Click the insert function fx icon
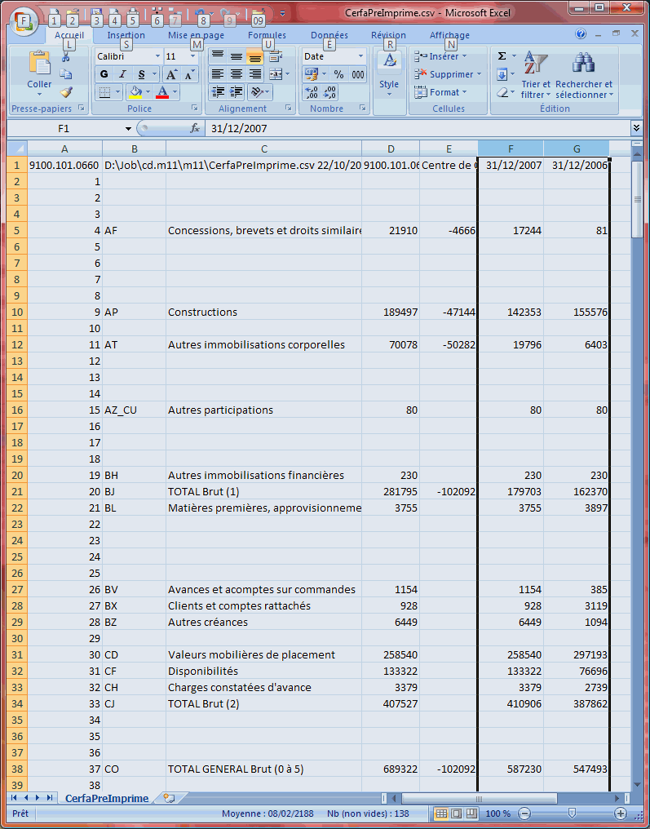Screen dimensions: 650x829 [195, 128]
